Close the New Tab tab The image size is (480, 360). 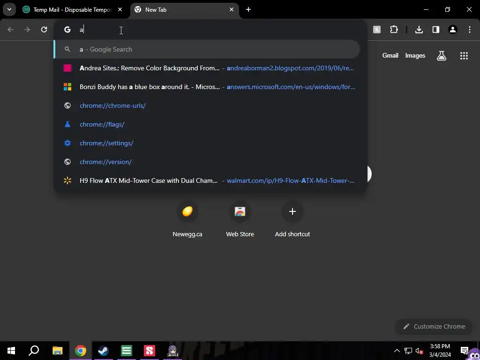pyautogui.click(x=232, y=9)
